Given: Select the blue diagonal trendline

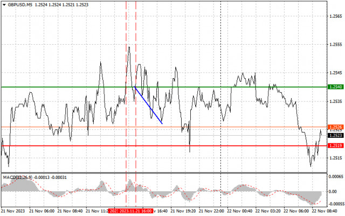Looking at the screenshot, I should (149, 106).
